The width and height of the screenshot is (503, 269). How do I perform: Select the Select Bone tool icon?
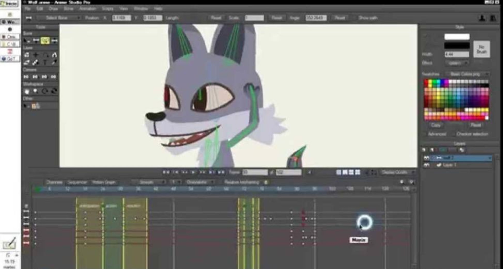(27, 41)
